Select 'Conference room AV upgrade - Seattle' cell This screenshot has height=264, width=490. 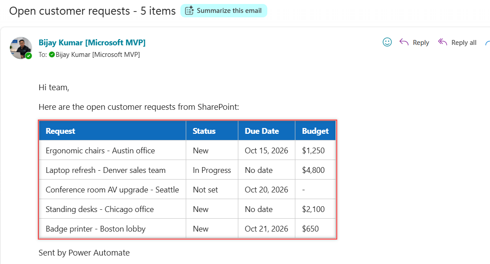point(113,190)
